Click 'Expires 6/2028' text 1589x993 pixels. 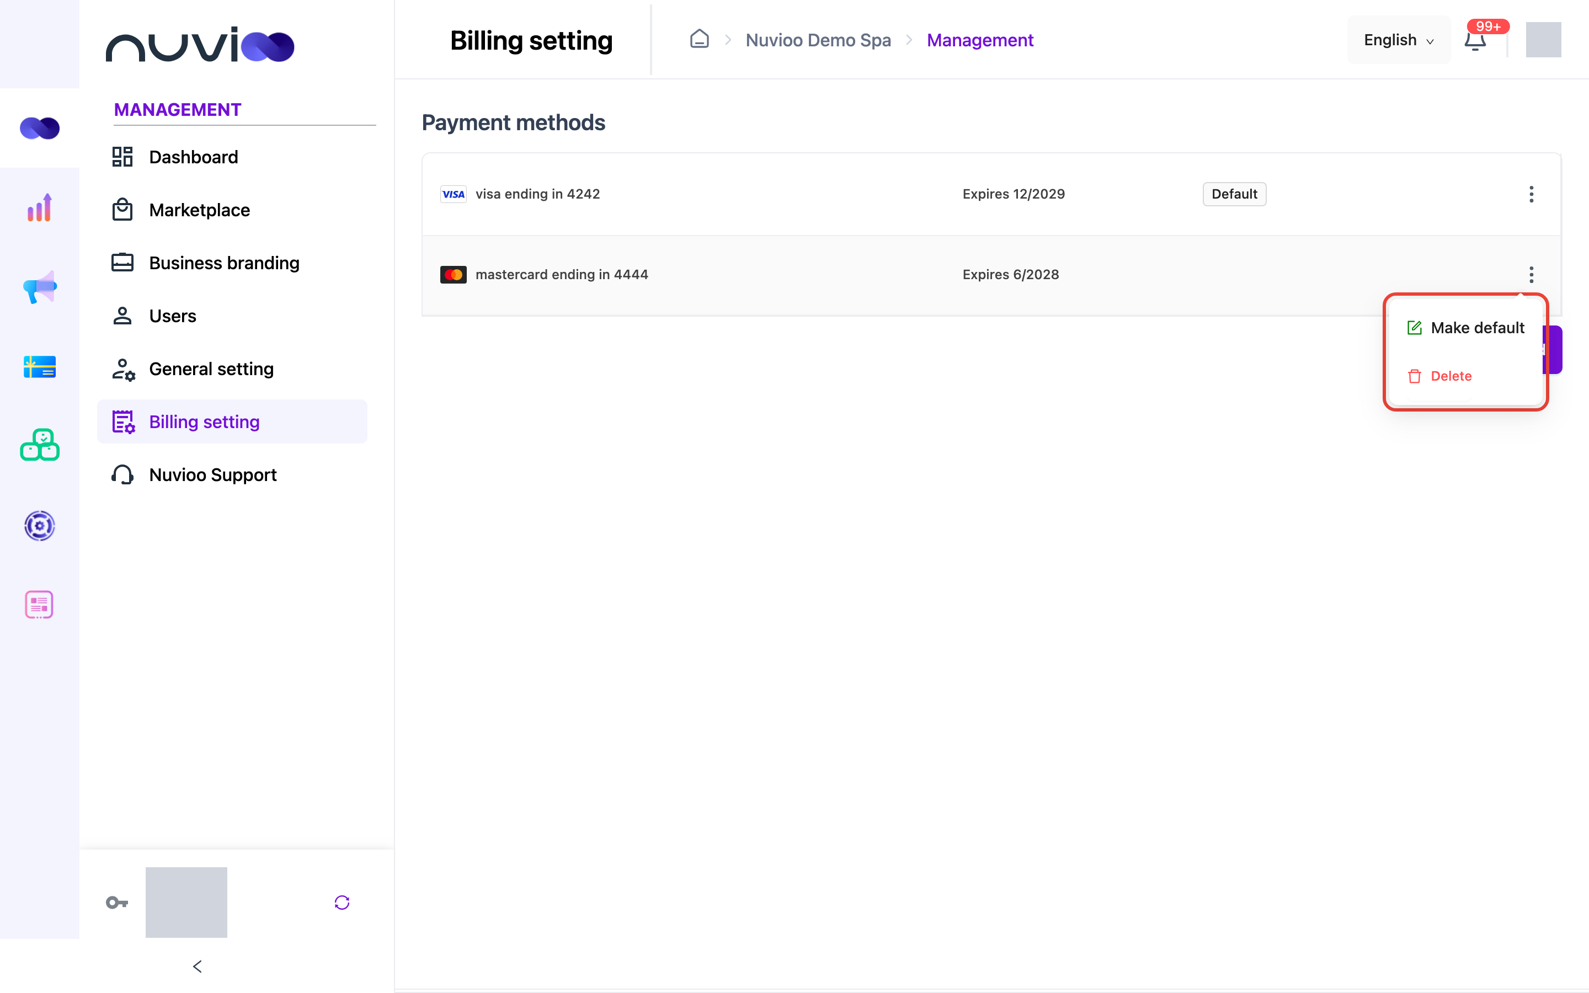(1011, 275)
